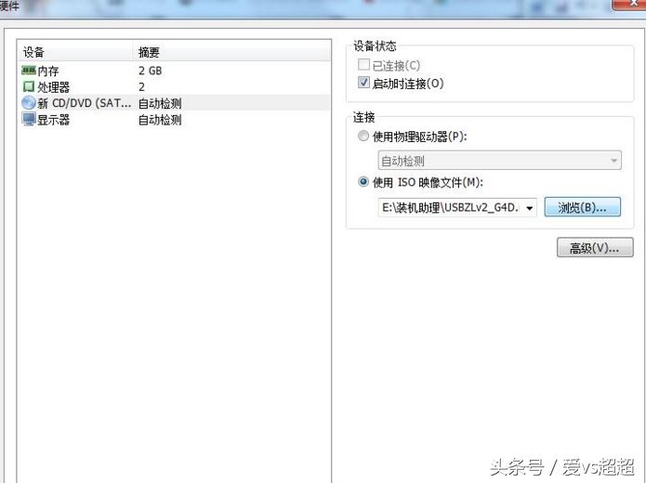646x483 pixels.
Task: Select the 内存 device row
Action: [174, 71]
